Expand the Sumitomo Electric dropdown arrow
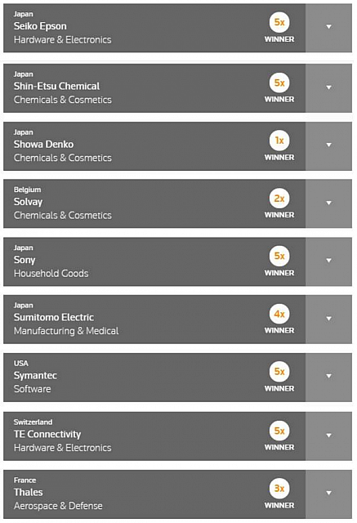357x523 pixels. coord(328,319)
